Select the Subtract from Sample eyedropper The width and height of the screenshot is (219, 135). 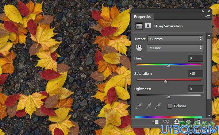[x=158, y=106]
